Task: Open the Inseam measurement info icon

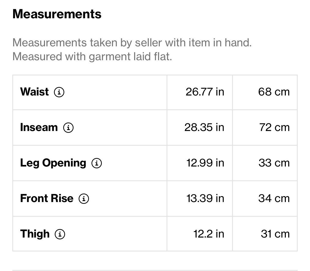Action: pos(68,127)
